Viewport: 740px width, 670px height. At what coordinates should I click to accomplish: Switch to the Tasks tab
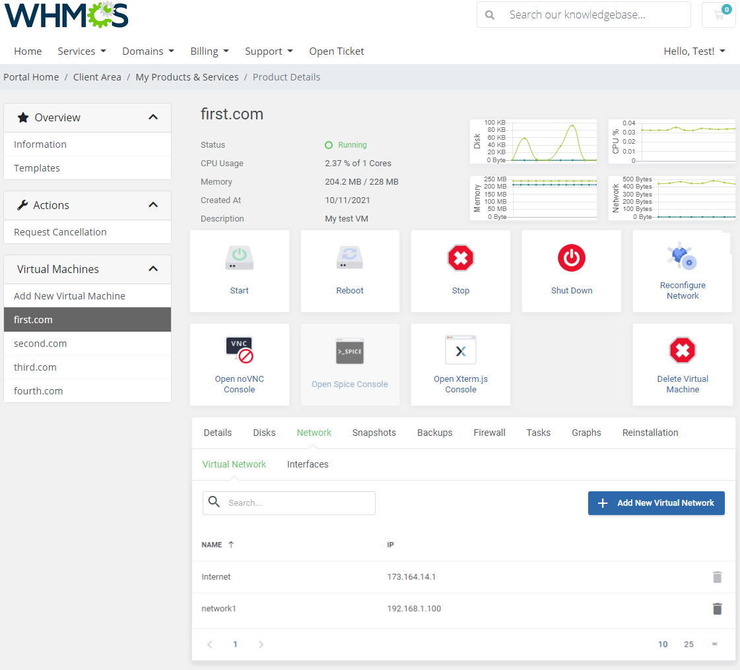click(539, 433)
